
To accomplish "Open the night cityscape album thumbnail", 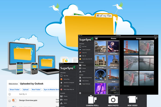I will [x=114, y=89].
